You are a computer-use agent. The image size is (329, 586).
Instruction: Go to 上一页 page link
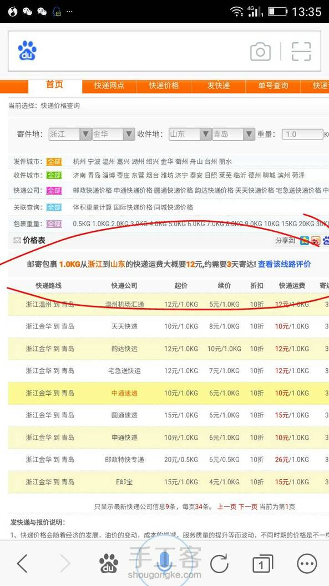coord(227,507)
